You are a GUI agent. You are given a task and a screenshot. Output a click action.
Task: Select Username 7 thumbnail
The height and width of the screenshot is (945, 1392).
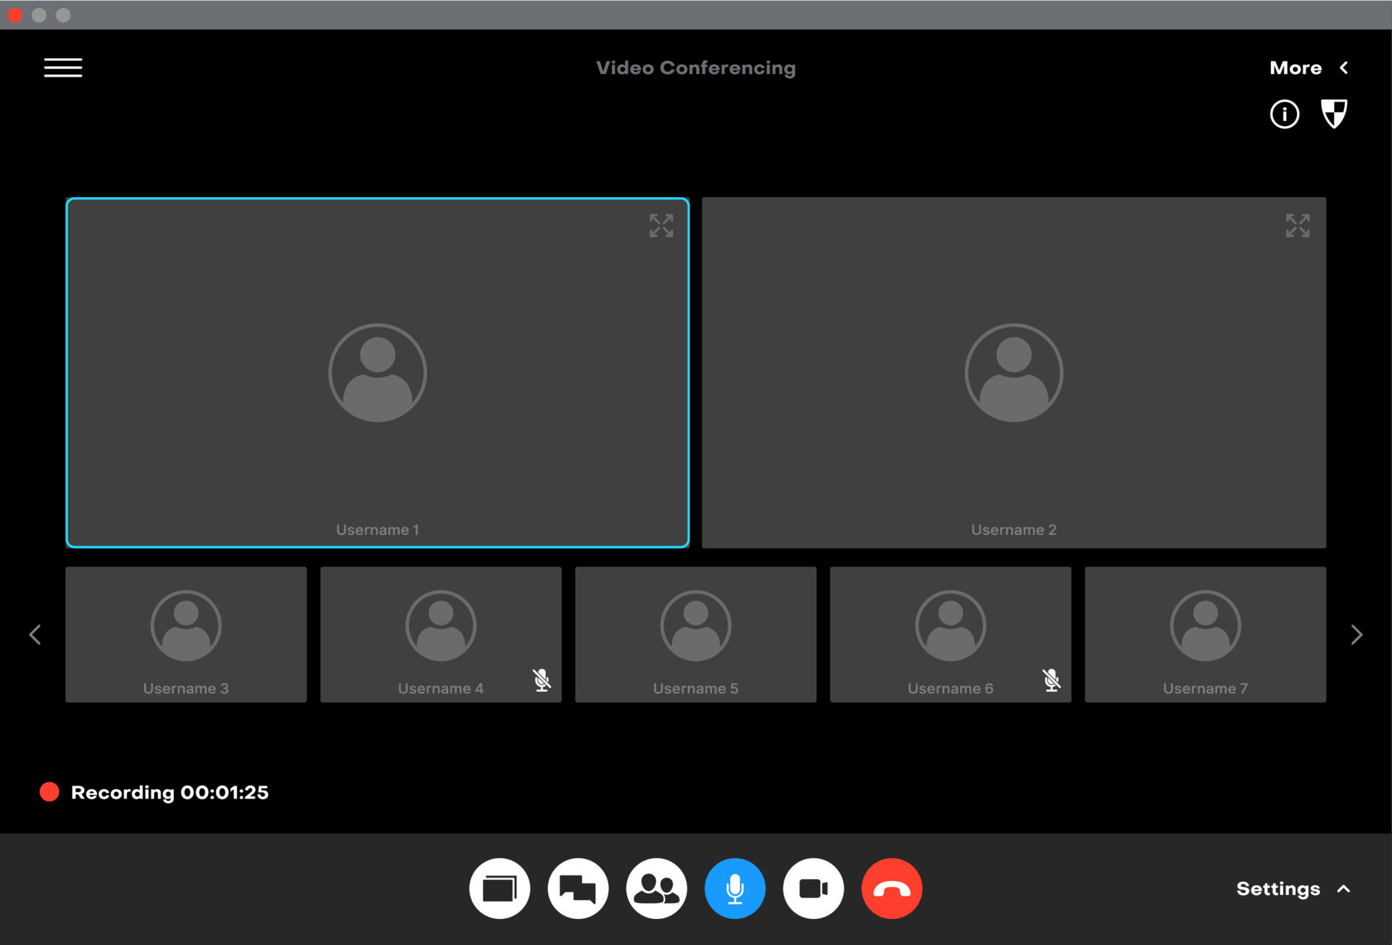pos(1205,634)
